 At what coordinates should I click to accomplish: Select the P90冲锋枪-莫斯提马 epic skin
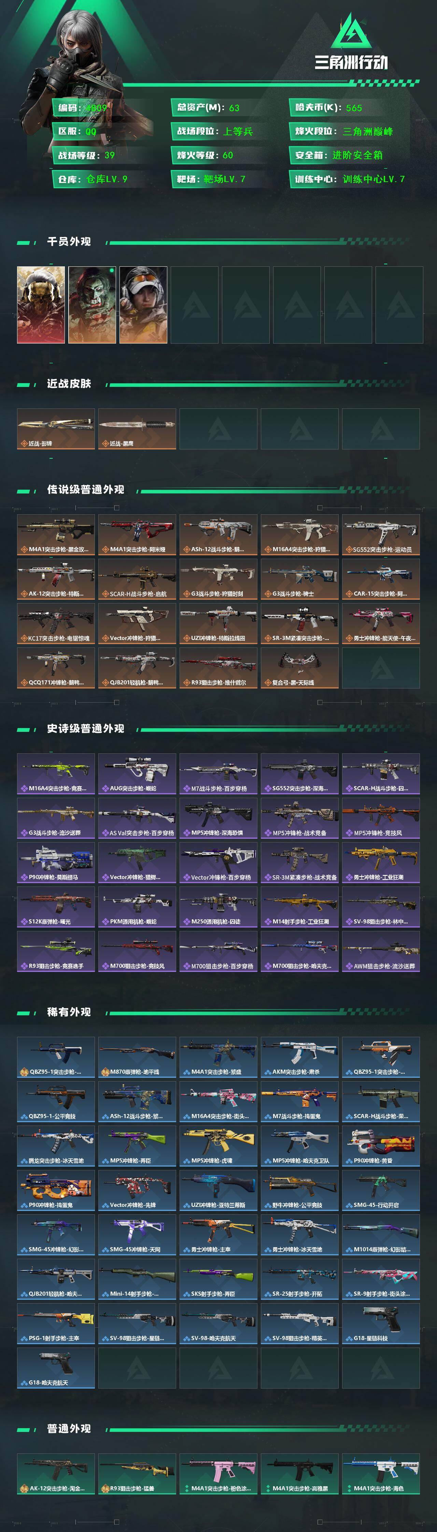(56, 862)
